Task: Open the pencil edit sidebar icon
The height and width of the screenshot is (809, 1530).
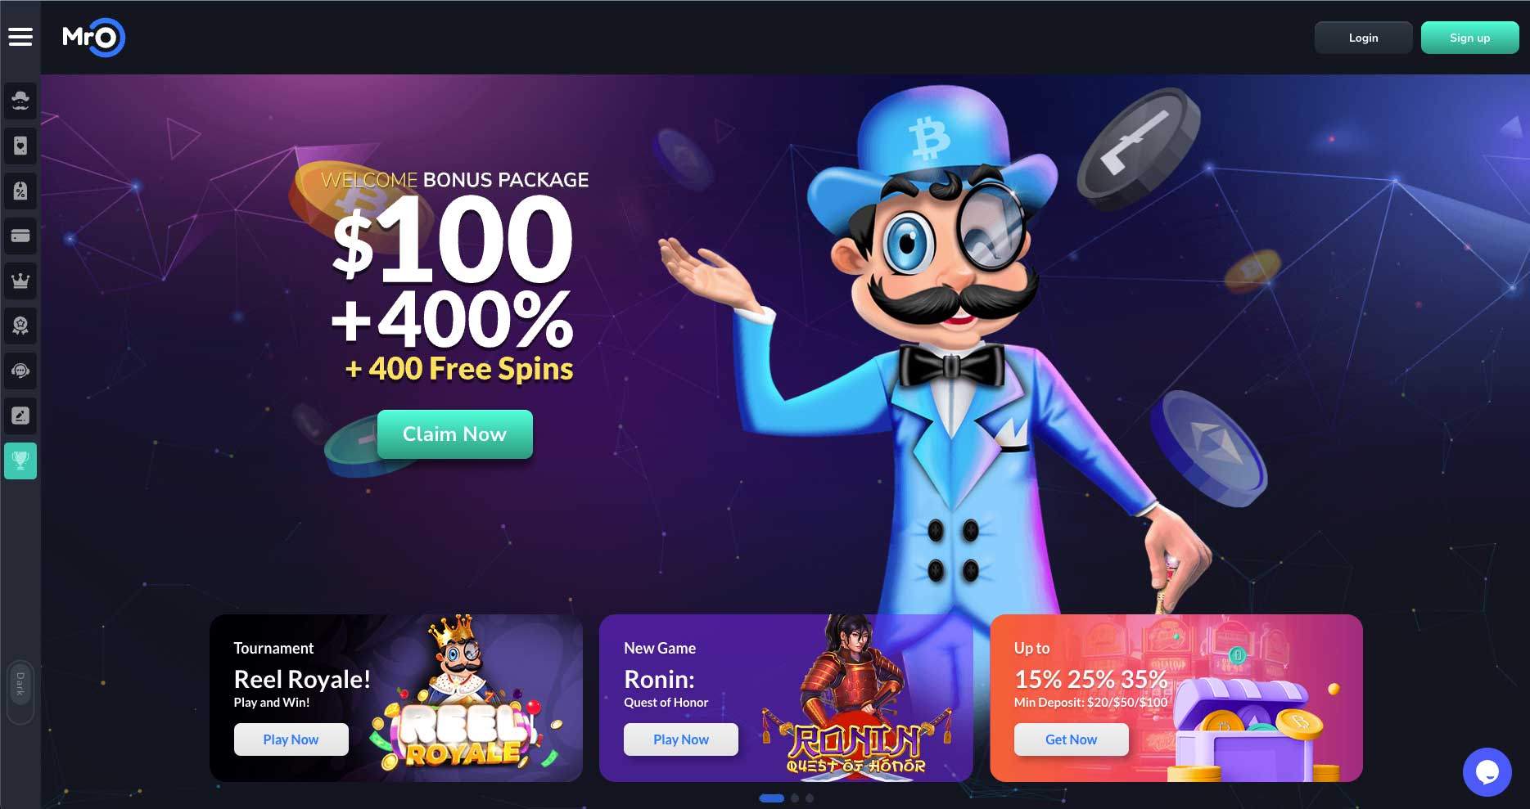Action: tap(20, 416)
